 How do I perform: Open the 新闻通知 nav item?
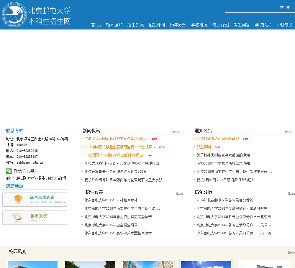click(114, 25)
